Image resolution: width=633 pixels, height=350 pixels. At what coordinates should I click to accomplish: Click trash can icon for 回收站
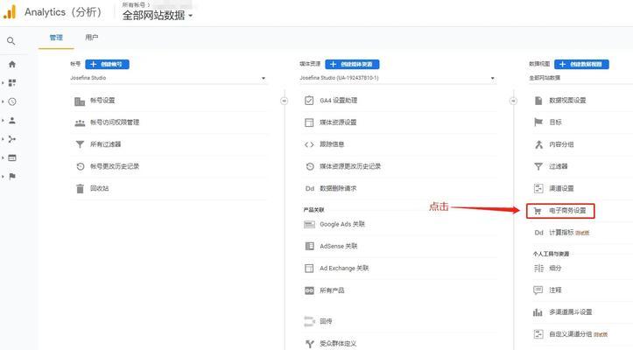[80, 188]
